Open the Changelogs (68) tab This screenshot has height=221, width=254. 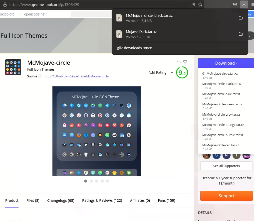point(61,201)
